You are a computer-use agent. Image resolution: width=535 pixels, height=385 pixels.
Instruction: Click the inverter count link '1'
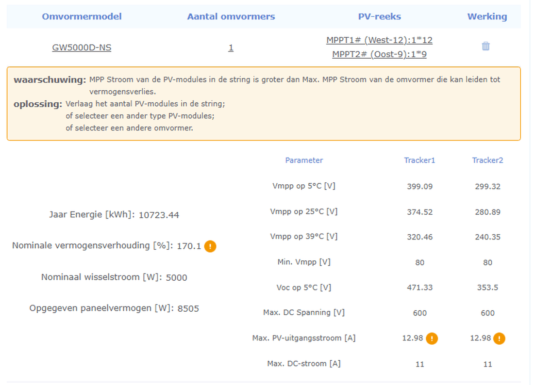(231, 48)
